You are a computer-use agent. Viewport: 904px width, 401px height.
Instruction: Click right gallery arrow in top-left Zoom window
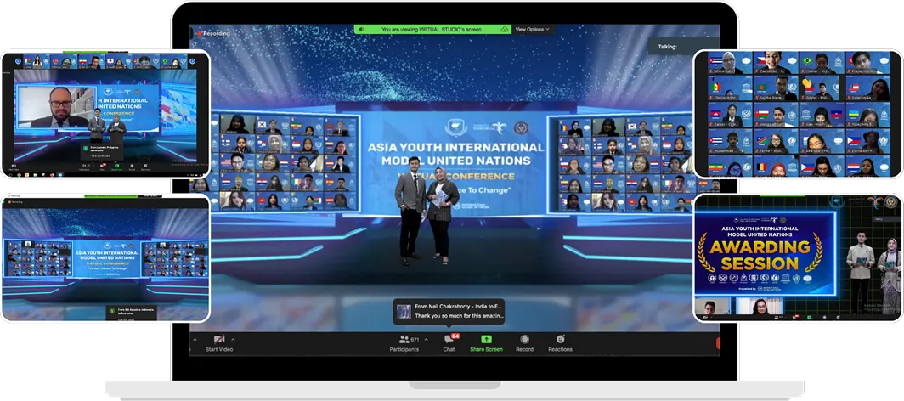[193, 61]
